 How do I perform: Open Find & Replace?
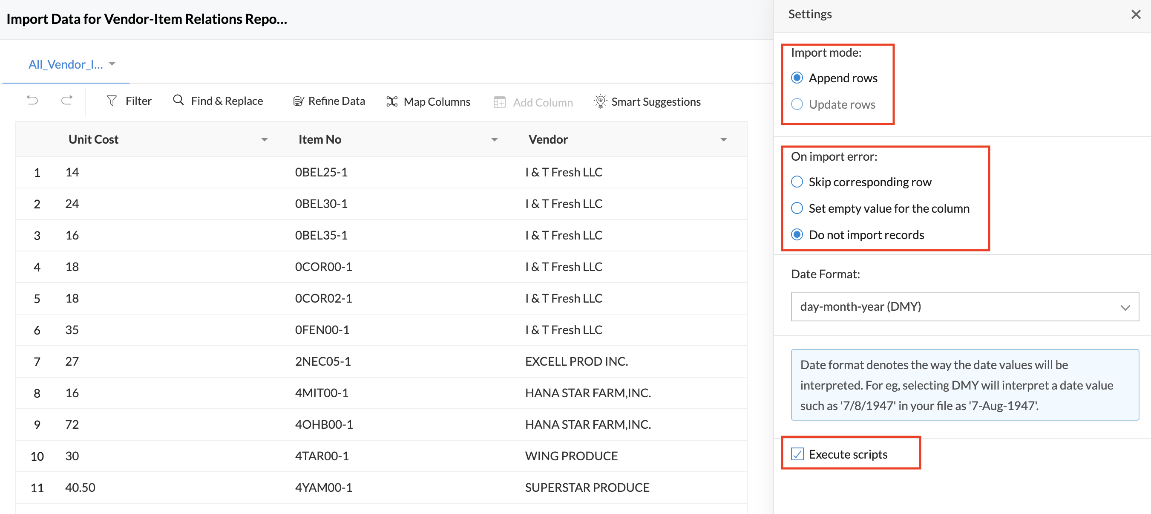click(218, 101)
